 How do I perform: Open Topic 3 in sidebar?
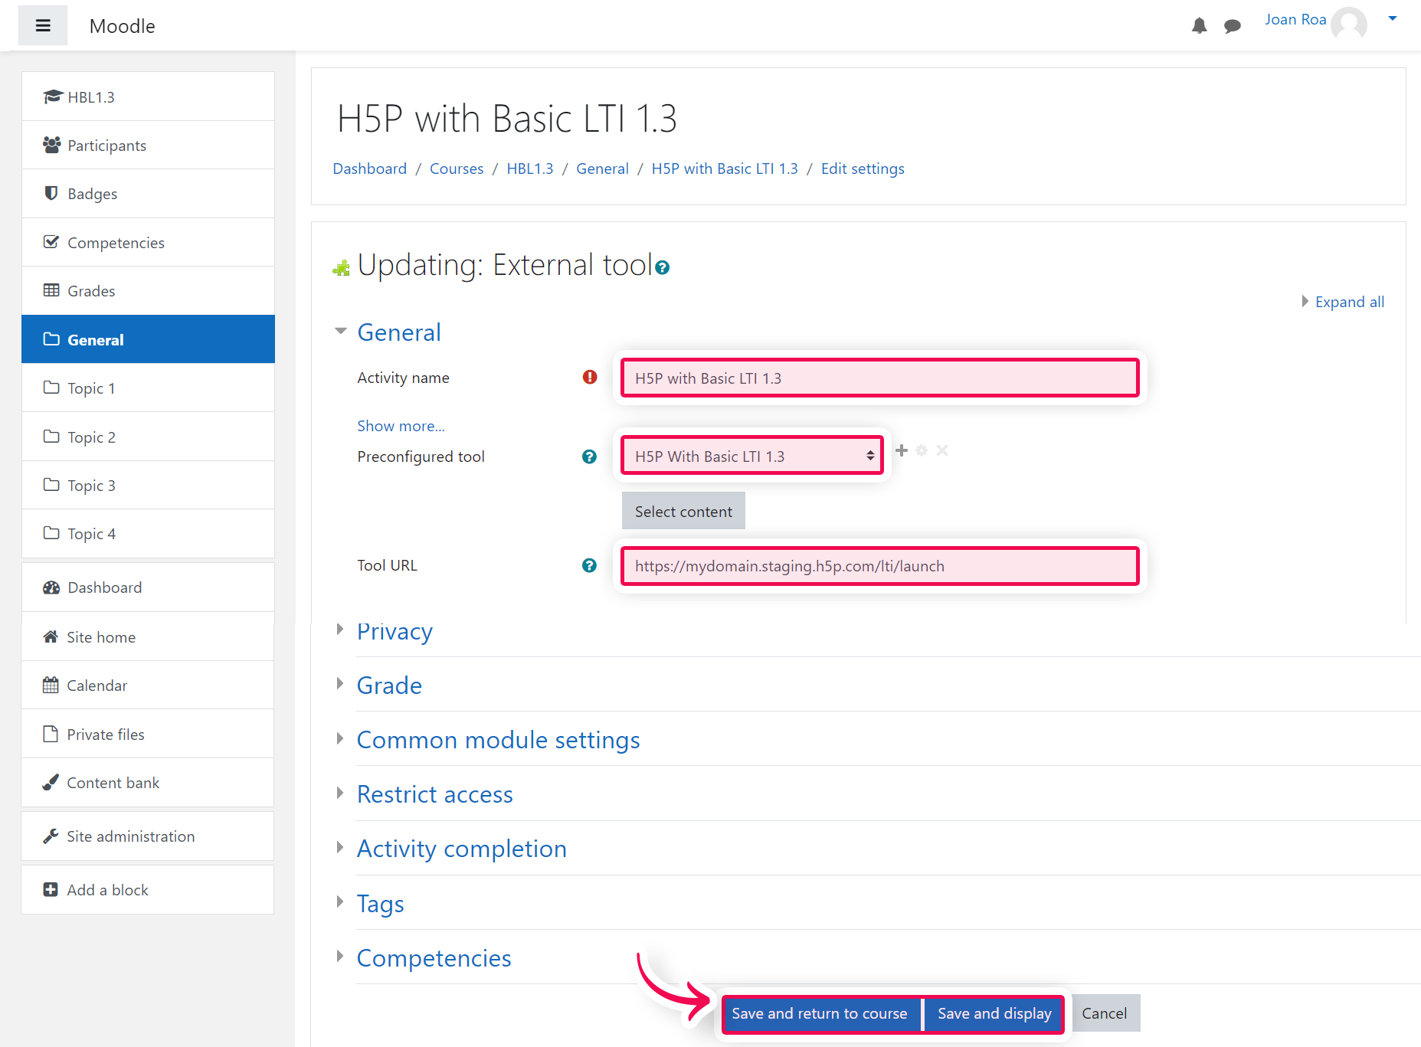tap(148, 486)
